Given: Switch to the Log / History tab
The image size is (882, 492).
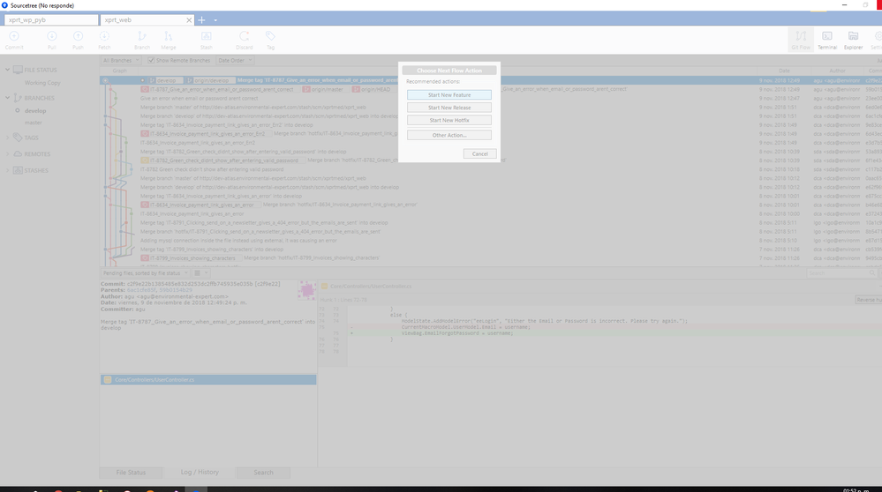Looking at the screenshot, I should click(x=200, y=473).
